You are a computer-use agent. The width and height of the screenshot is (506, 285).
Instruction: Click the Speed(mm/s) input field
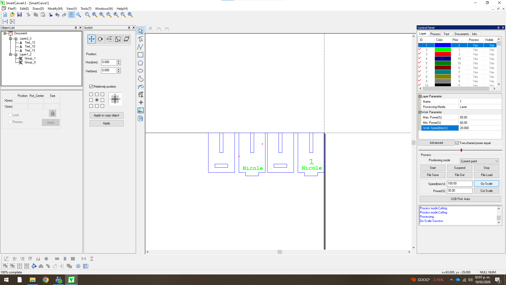click(459, 184)
